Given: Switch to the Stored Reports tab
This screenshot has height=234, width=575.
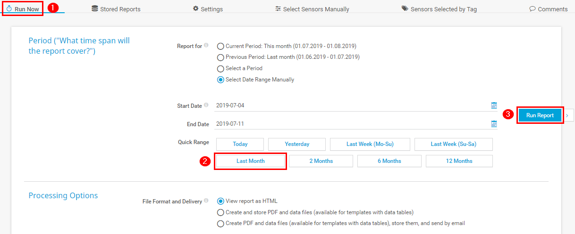Looking at the screenshot, I should pyautogui.click(x=116, y=9).
